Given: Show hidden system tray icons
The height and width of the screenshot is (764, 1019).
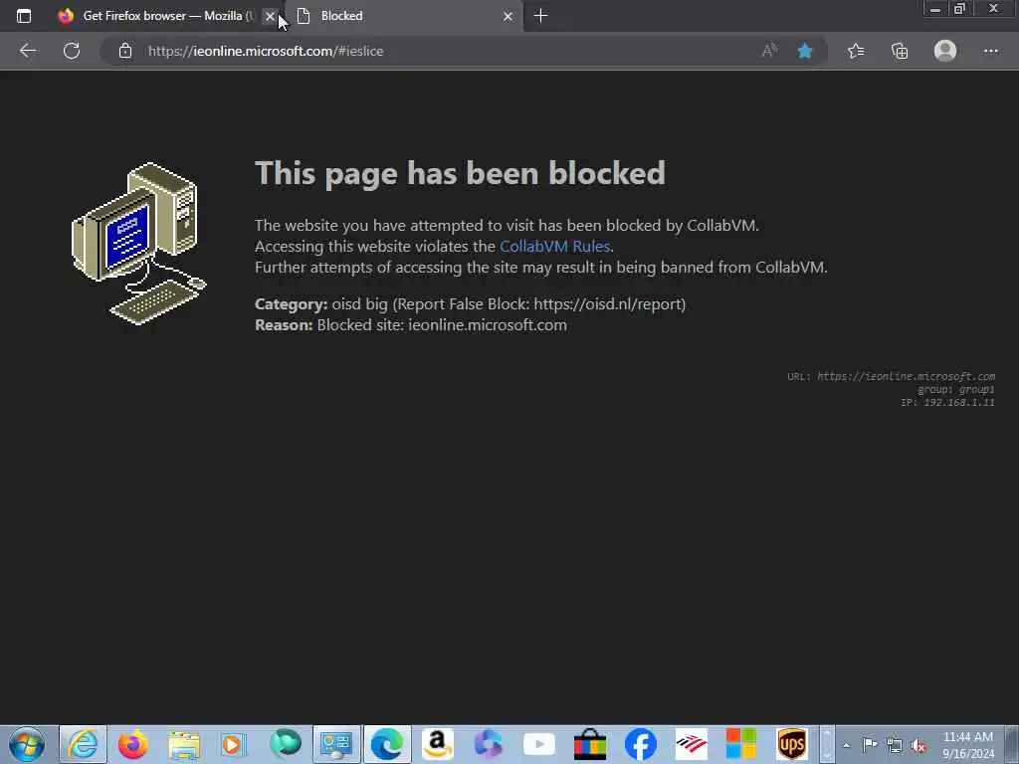Looking at the screenshot, I should [x=846, y=746].
